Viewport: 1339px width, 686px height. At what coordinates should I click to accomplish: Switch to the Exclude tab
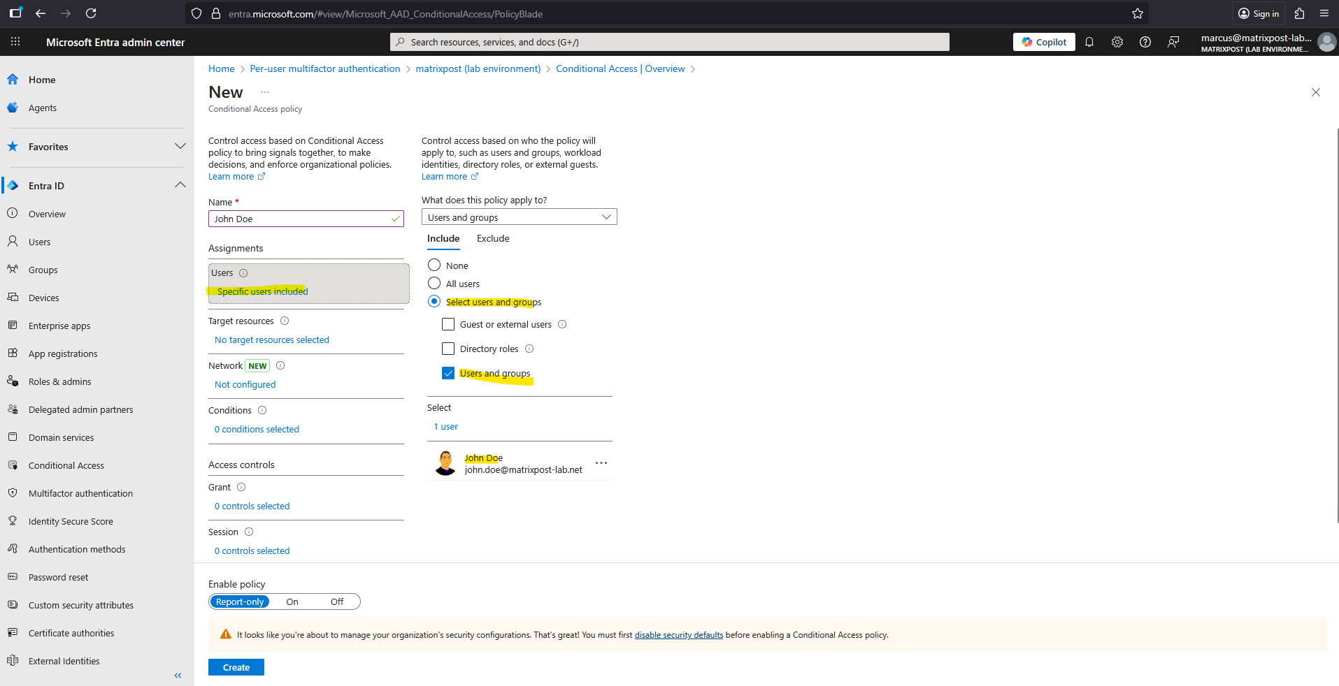[x=493, y=238]
